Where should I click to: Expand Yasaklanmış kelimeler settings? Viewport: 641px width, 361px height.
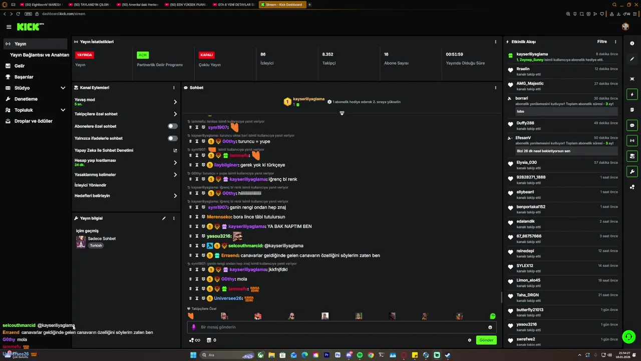[x=175, y=175]
